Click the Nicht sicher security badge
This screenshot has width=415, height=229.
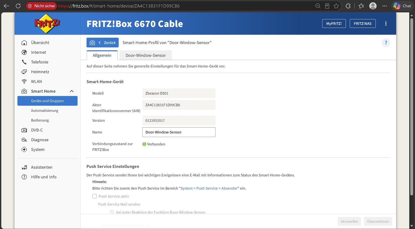[x=41, y=6]
